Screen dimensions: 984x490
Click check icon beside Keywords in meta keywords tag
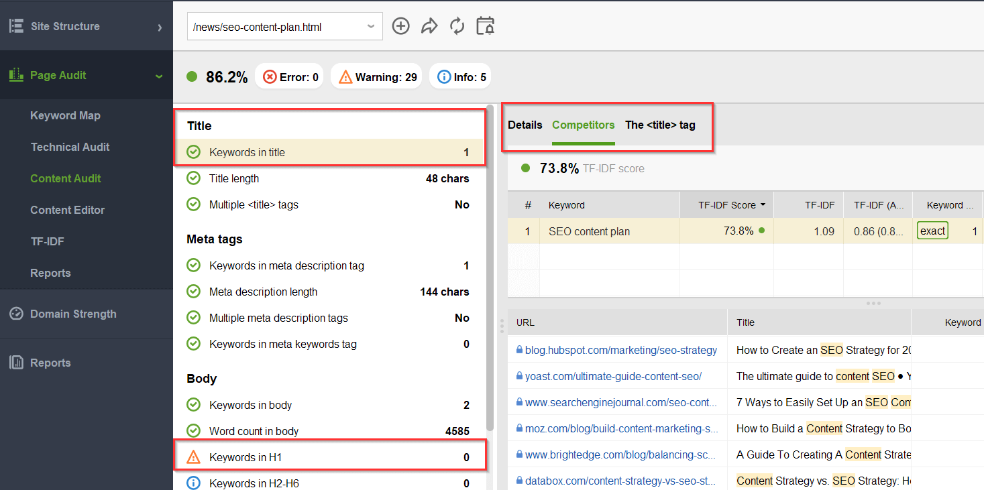pos(193,344)
